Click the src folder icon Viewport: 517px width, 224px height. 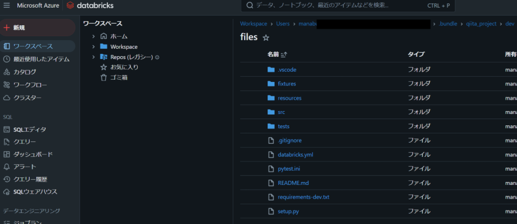pos(271,112)
